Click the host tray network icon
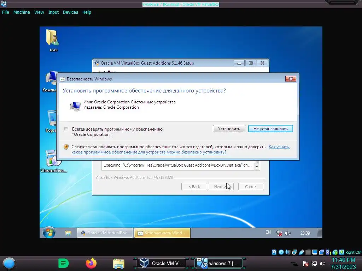This screenshot has height=271, width=362. pos(314,263)
